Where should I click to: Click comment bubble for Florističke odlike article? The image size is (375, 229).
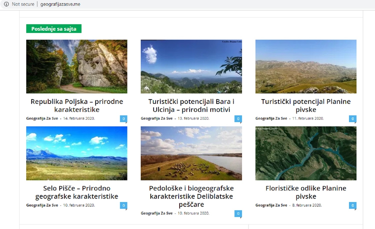[352, 206]
